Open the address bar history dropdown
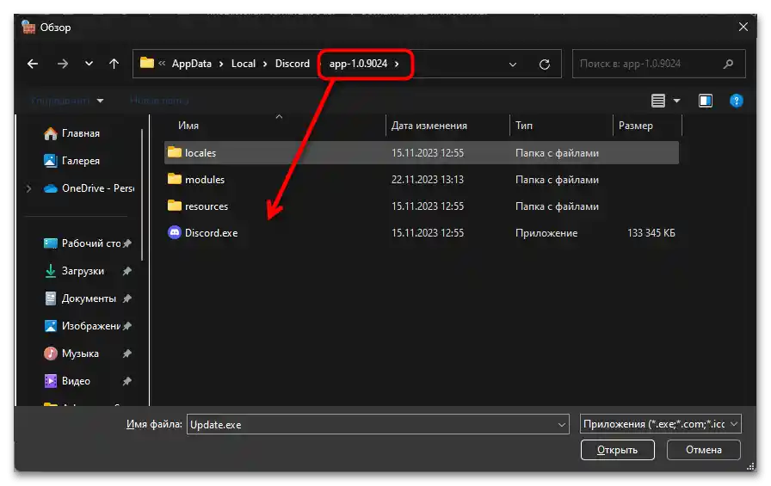Image resolution: width=771 pixels, height=486 pixels. click(x=512, y=65)
